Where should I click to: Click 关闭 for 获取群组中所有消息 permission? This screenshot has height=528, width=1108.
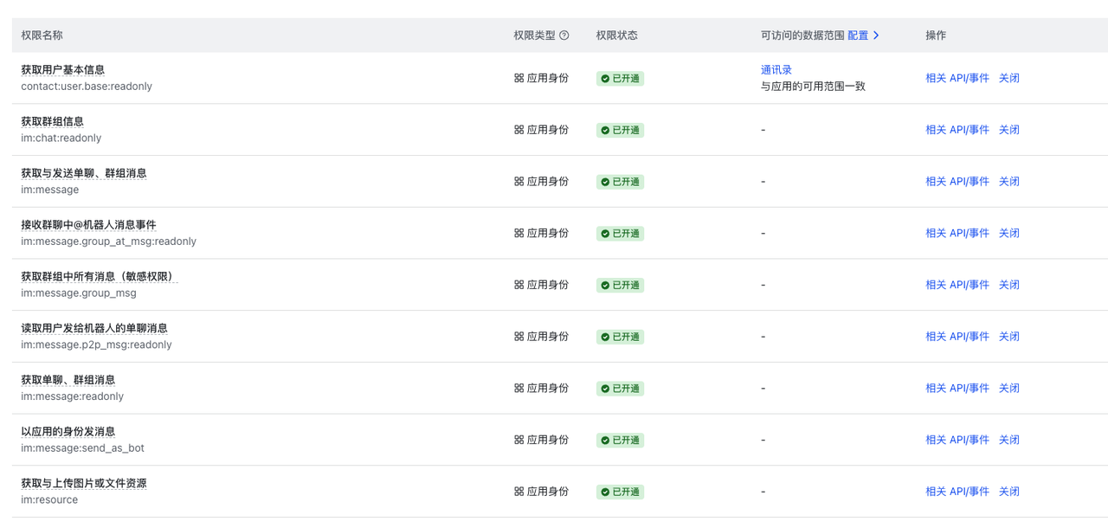point(1008,285)
